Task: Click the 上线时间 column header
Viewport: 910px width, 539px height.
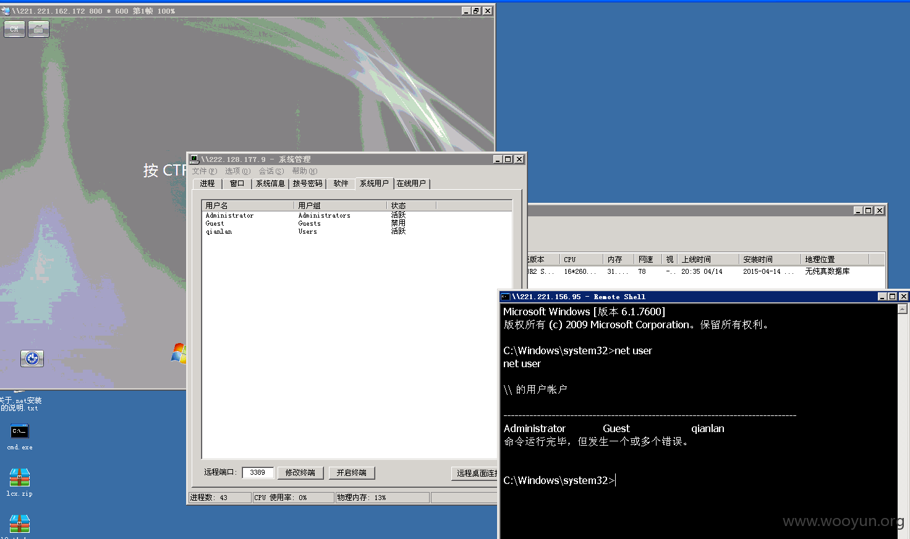Action: pyautogui.click(x=708, y=260)
